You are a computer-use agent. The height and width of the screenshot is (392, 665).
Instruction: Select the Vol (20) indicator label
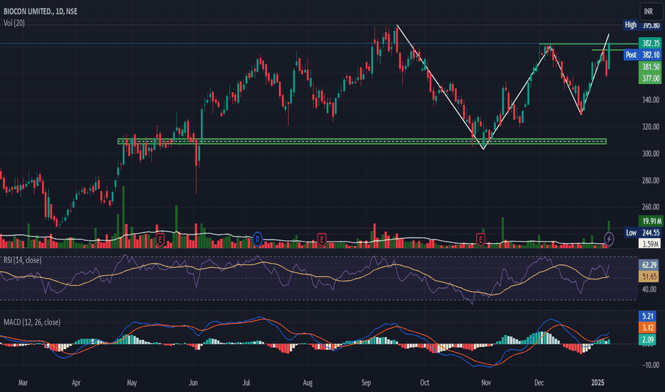coord(14,23)
